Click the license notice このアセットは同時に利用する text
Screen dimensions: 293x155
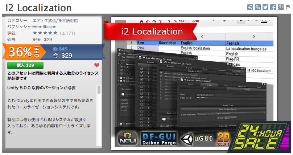[53, 76]
